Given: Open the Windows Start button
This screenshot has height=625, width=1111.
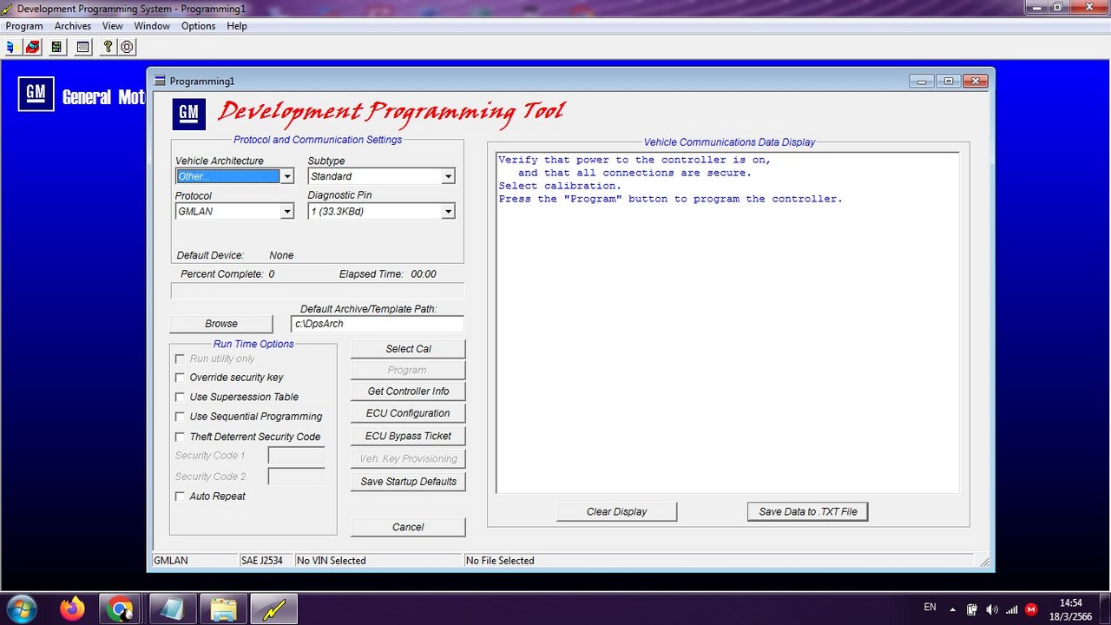Looking at the screenshot, I should click(x=20, y=609).
